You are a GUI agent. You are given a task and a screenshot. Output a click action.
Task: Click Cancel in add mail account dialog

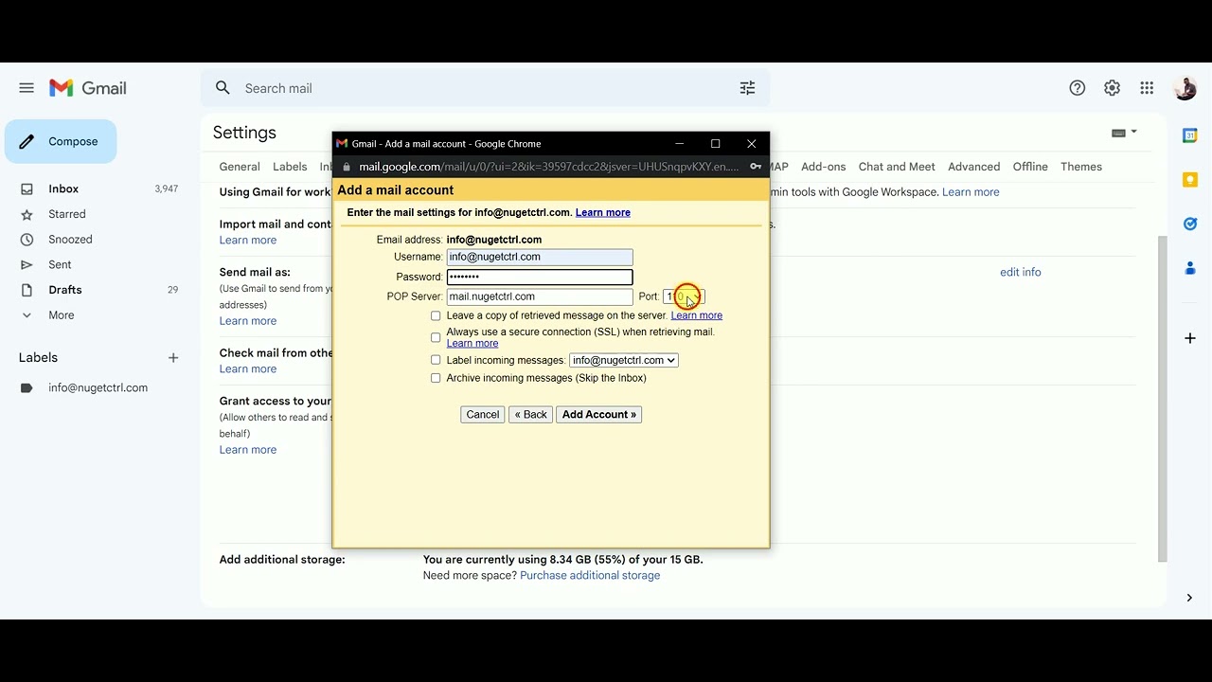point(483,415)
